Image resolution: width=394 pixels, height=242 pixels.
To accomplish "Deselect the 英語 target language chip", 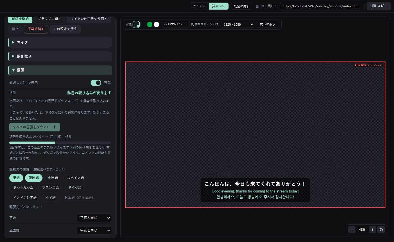I will (16, 178).
